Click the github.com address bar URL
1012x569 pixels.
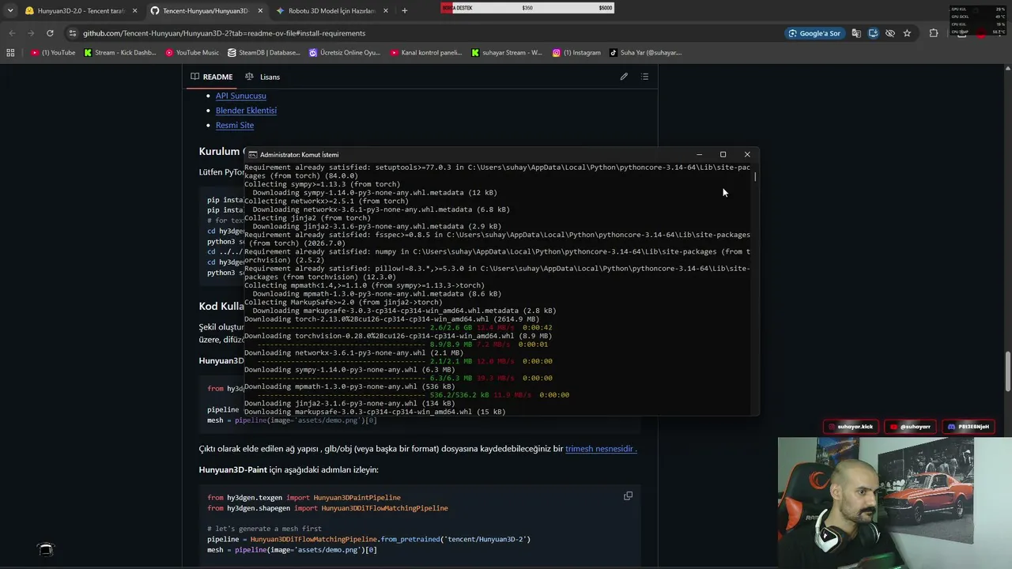[x=224, y=33]
